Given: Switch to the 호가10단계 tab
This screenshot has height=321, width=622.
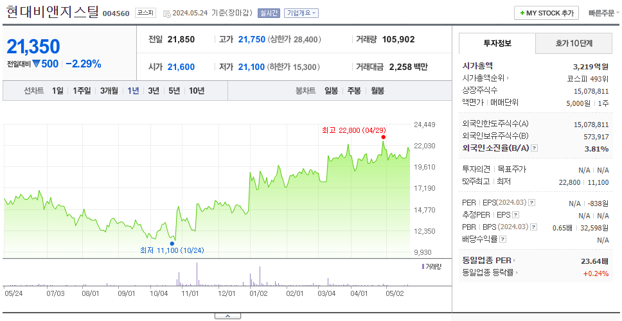Looking at the screenshot, I should 574,44.
